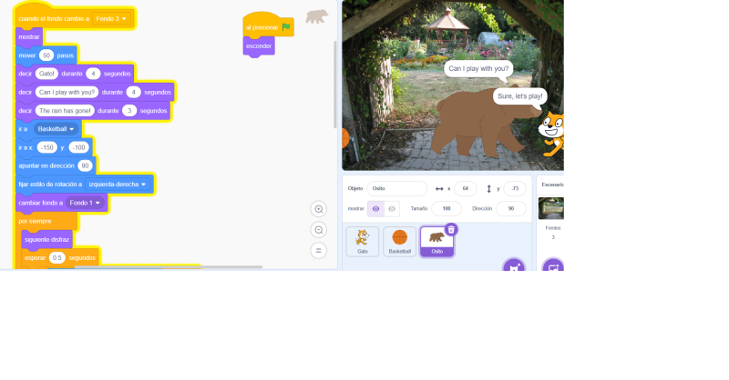Select the Gato sprite thumbnail
The image size is (729, 380).
click(x=363, y=241)
